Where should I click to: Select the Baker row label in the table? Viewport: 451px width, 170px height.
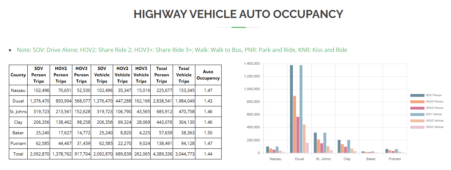[x=18, y=133]
